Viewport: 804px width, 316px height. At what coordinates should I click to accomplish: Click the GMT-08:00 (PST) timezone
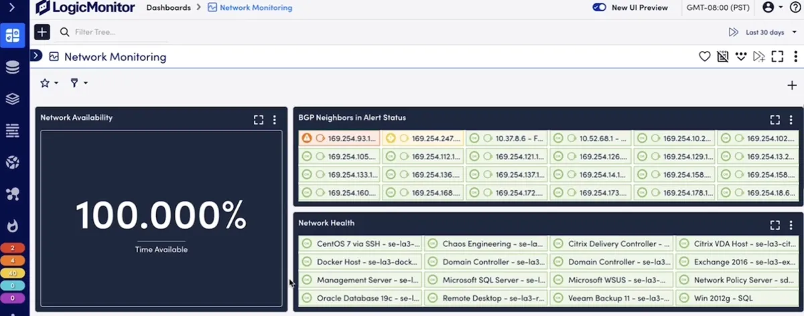coord(718,8)
